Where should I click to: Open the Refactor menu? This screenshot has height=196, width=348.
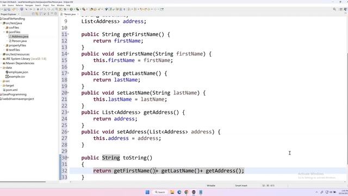20,5
